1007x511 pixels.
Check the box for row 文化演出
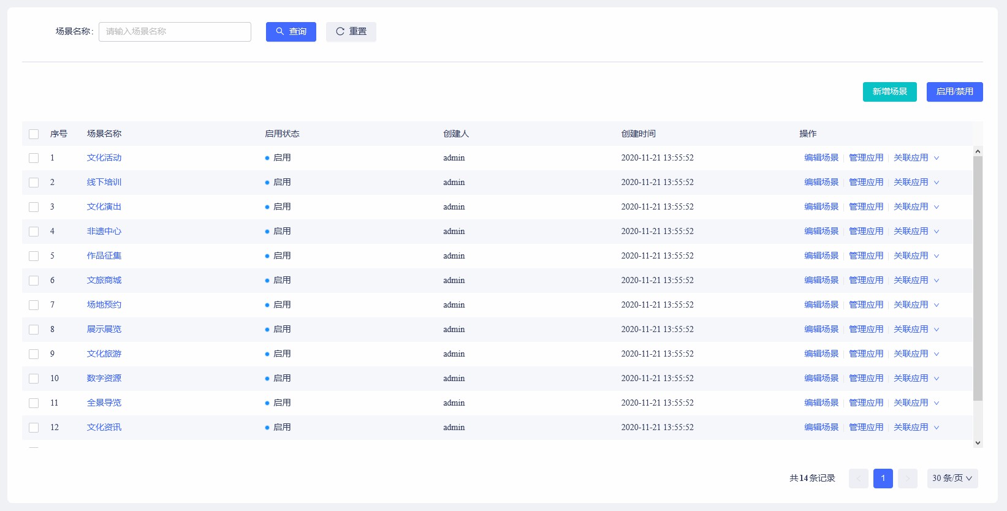pos(34,207)
